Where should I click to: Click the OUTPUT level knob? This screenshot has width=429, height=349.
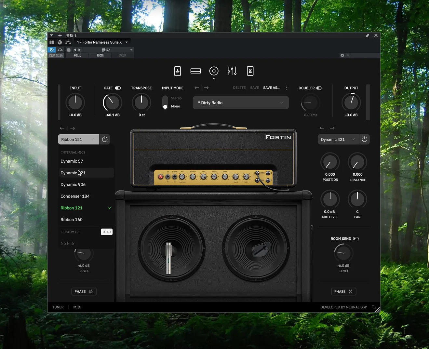351,102
